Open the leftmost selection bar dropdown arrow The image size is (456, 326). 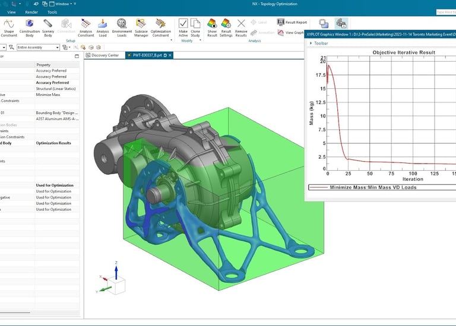click(x=4, y=47)
